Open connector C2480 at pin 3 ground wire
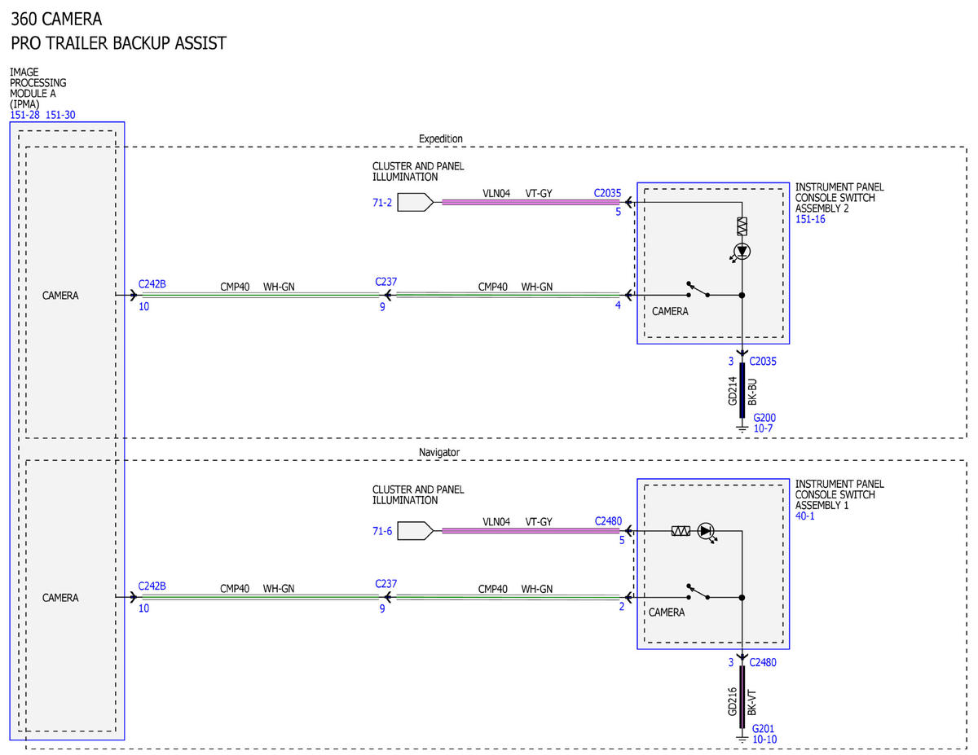This screenshot has height=755, width=978. [763, 662]
